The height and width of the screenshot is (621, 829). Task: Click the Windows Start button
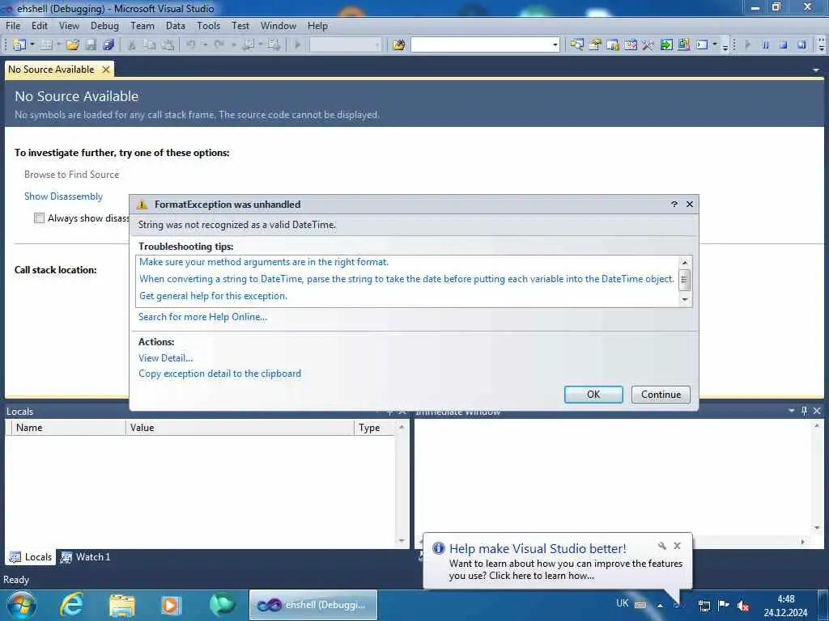tap(22, 605)
